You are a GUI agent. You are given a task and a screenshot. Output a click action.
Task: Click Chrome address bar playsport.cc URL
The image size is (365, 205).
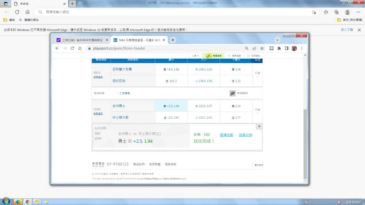[x=119, y=48]
